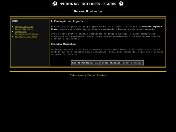Image resolution: width=176 pixels, height=132 pixels.
Task: Click the Nossa História page subtitle
Action: (x=88, y=11)
